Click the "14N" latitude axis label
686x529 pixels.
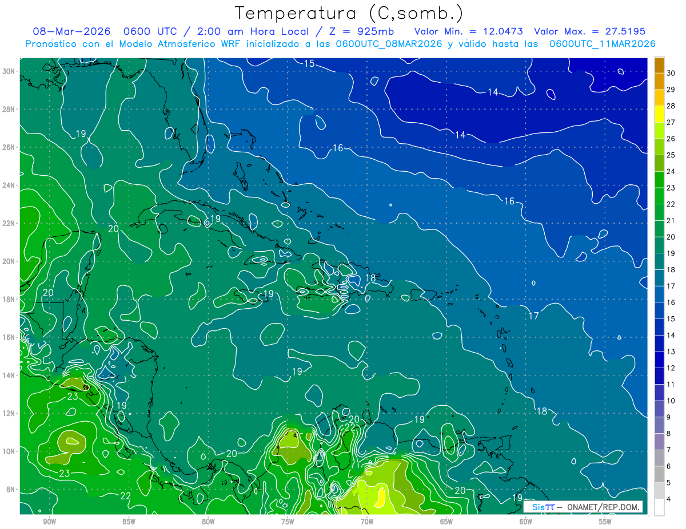click(x=10, y=375)
